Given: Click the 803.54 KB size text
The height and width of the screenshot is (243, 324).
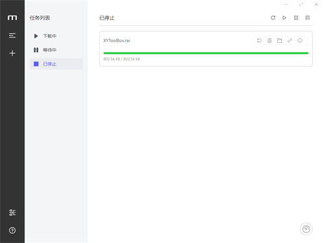Looking at the screenshot, I should (122, 59).
